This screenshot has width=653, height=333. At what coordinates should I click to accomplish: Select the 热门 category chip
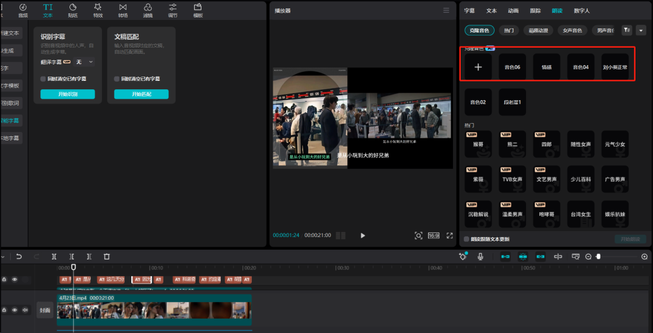(509, 30)
